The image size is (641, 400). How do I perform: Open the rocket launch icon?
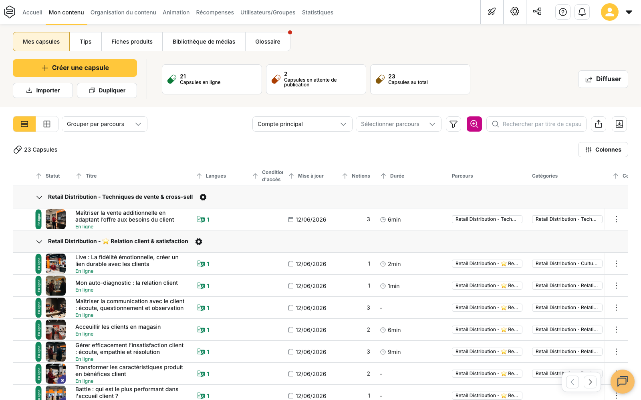pyautogui.click(x=492, y=12)
